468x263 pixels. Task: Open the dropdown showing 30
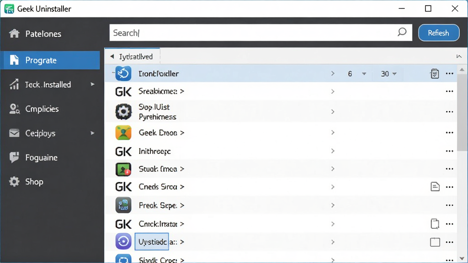point(388,74)
